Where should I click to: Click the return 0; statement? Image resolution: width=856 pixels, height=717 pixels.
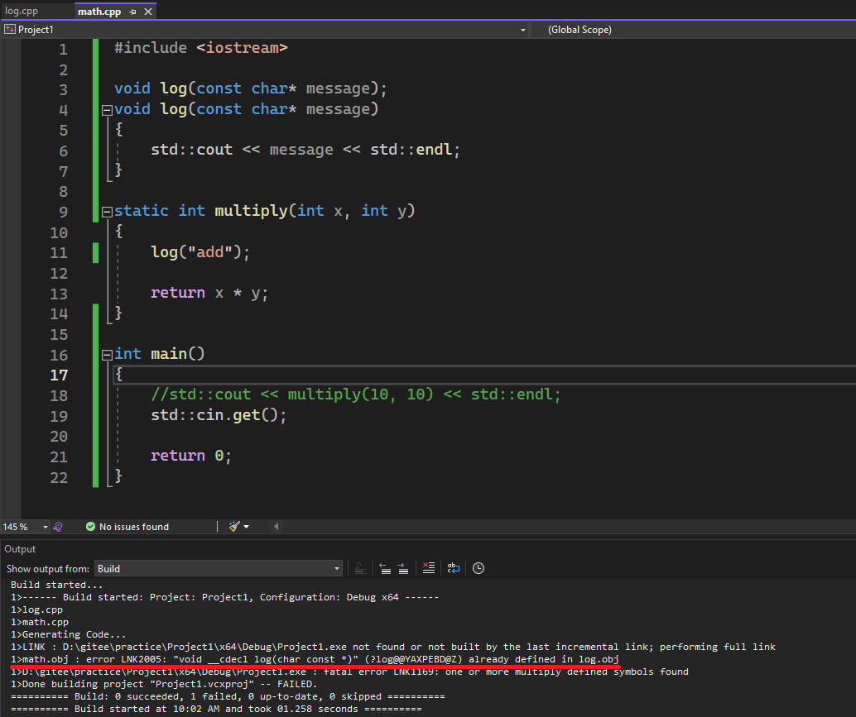[191, 456]
